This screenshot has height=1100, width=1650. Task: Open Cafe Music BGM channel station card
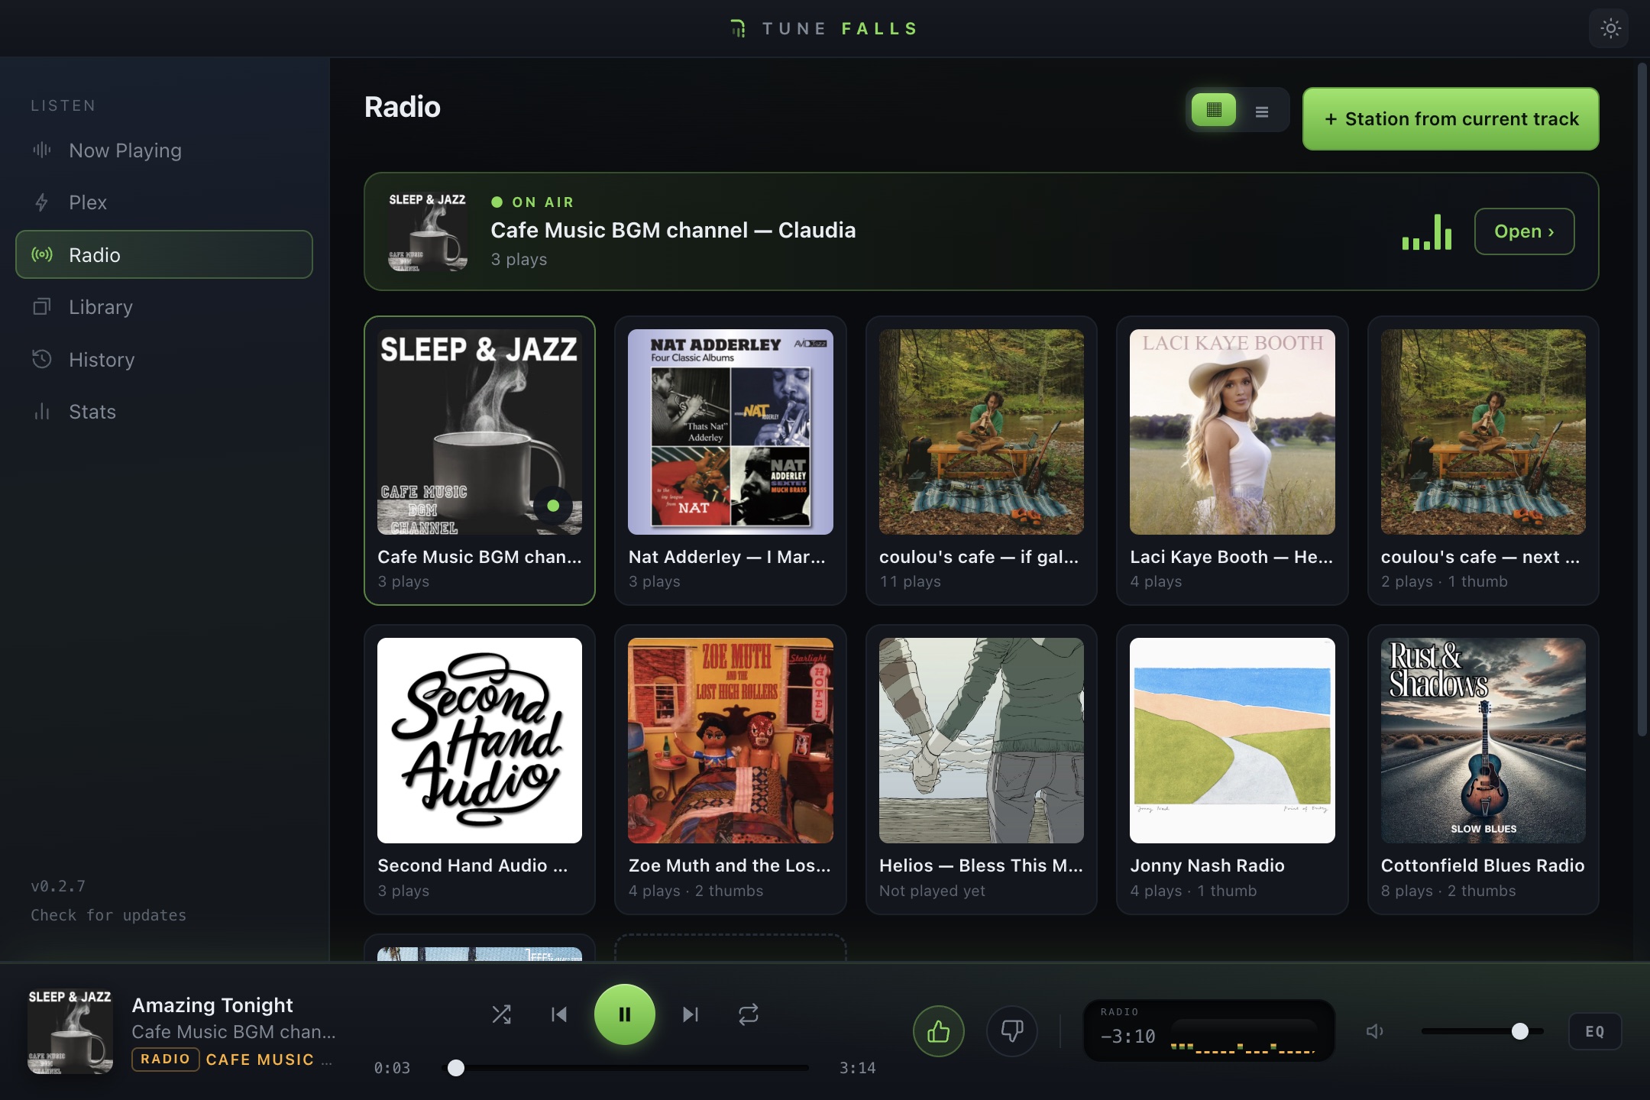[480, 461]
